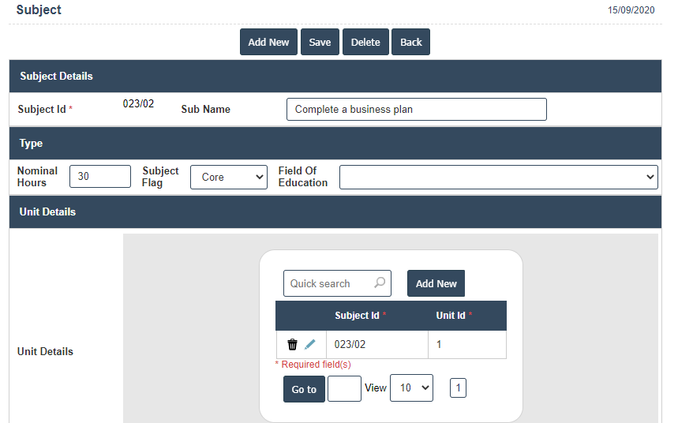Open the Subject Flag dropdown
678x423 pixels.
point(229,177)
